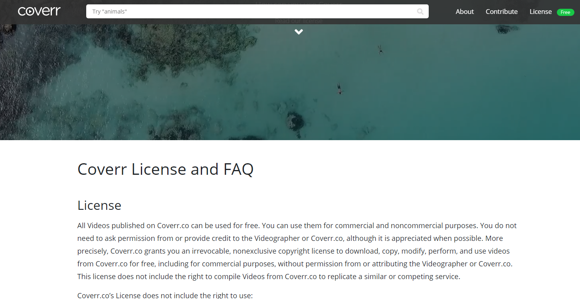Click the dark rock in the water

click(x=296, y=120)
